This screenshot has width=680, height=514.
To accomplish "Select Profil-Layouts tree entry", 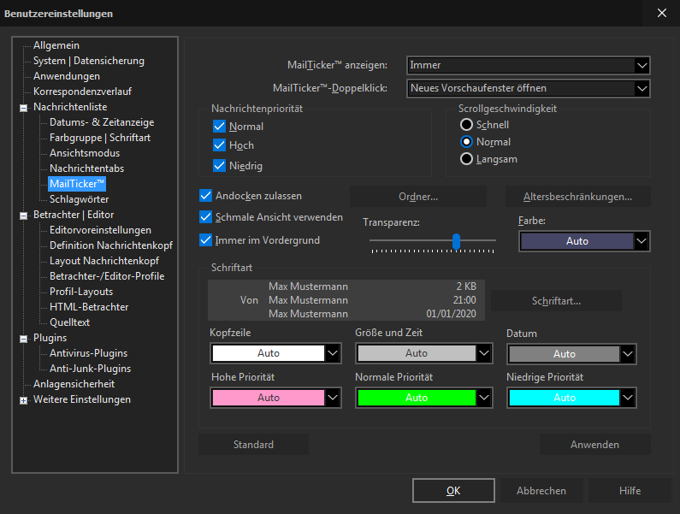I will [x=81, y=292].
